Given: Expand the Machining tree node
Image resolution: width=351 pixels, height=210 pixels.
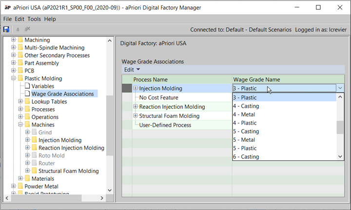Looking at the screenshot, I should click(14, 39).
